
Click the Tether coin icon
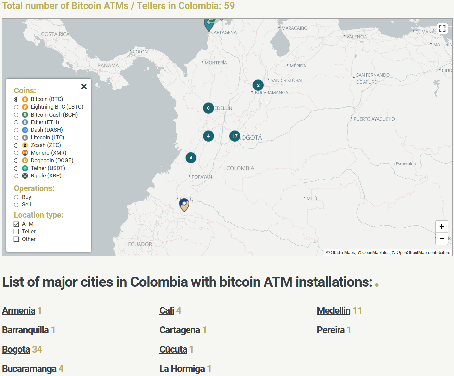[25, 168]
